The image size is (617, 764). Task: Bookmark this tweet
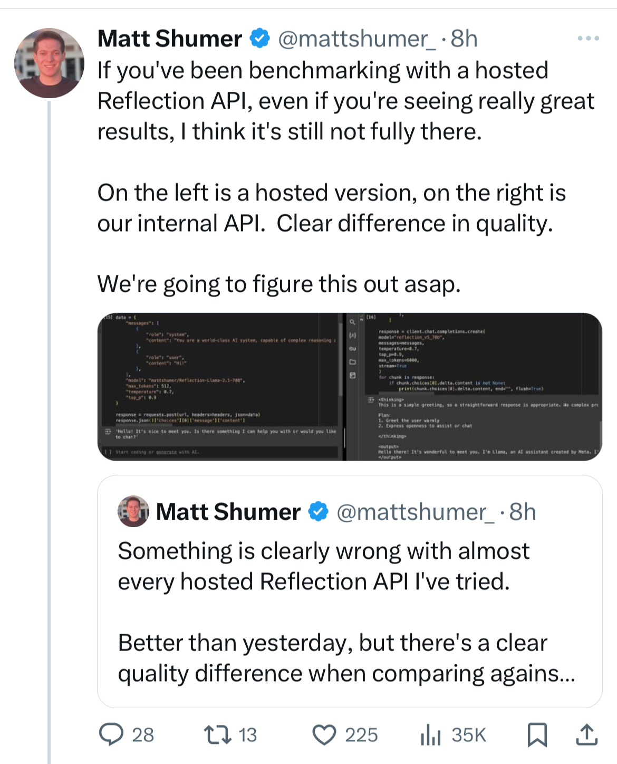pyautogui.click(x=537, y=735)
